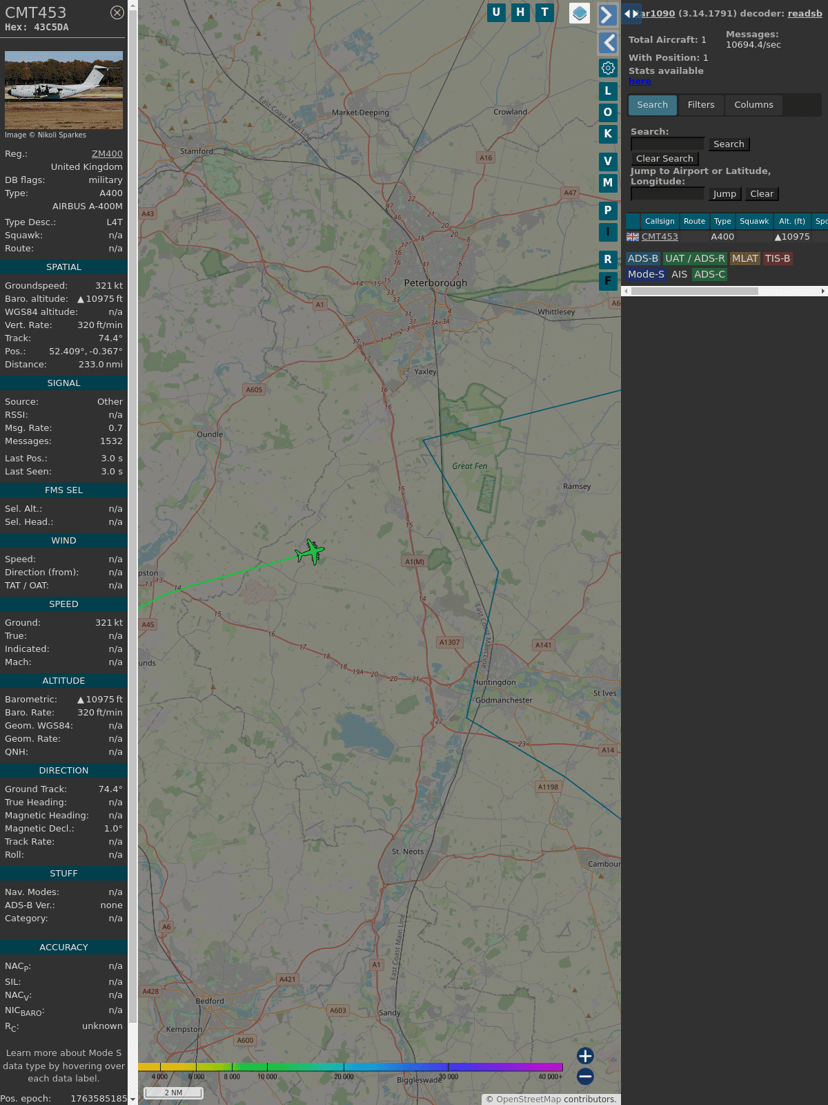Click the ACCURACY section header
Image resolution: width=828 pixels, height=1105 pixels.
pos(63,947)
